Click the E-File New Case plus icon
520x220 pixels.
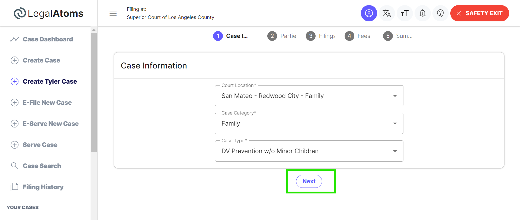coord(15,103)
